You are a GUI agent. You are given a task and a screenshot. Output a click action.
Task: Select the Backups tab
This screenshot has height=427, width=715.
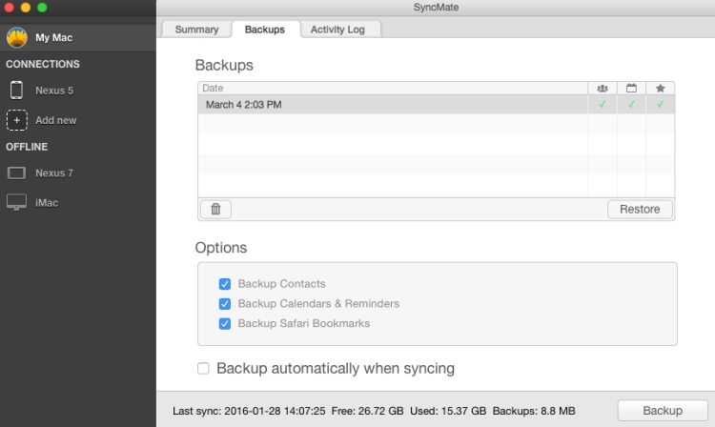[x=265, y=30]
